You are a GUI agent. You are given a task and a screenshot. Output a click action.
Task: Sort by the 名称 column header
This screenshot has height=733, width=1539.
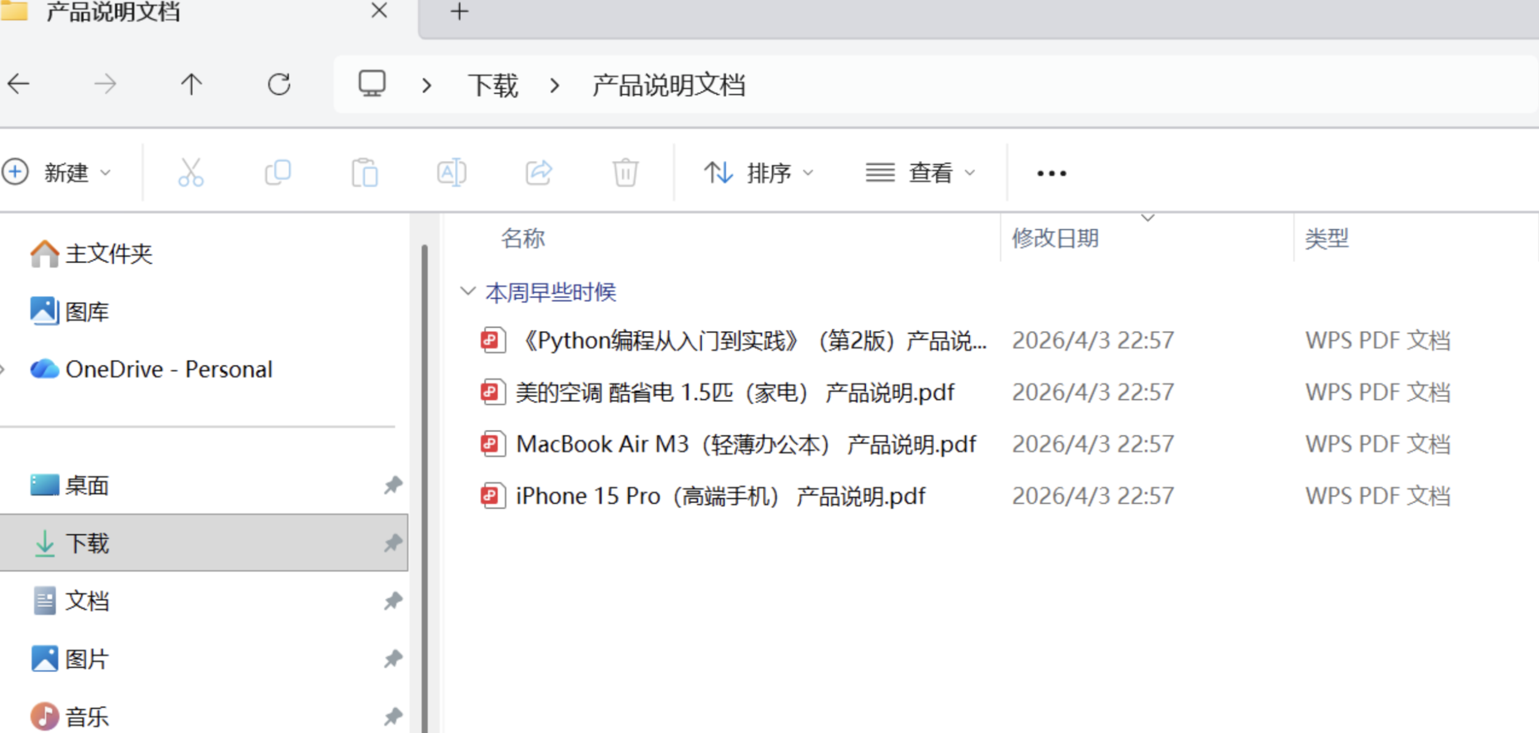523,238
